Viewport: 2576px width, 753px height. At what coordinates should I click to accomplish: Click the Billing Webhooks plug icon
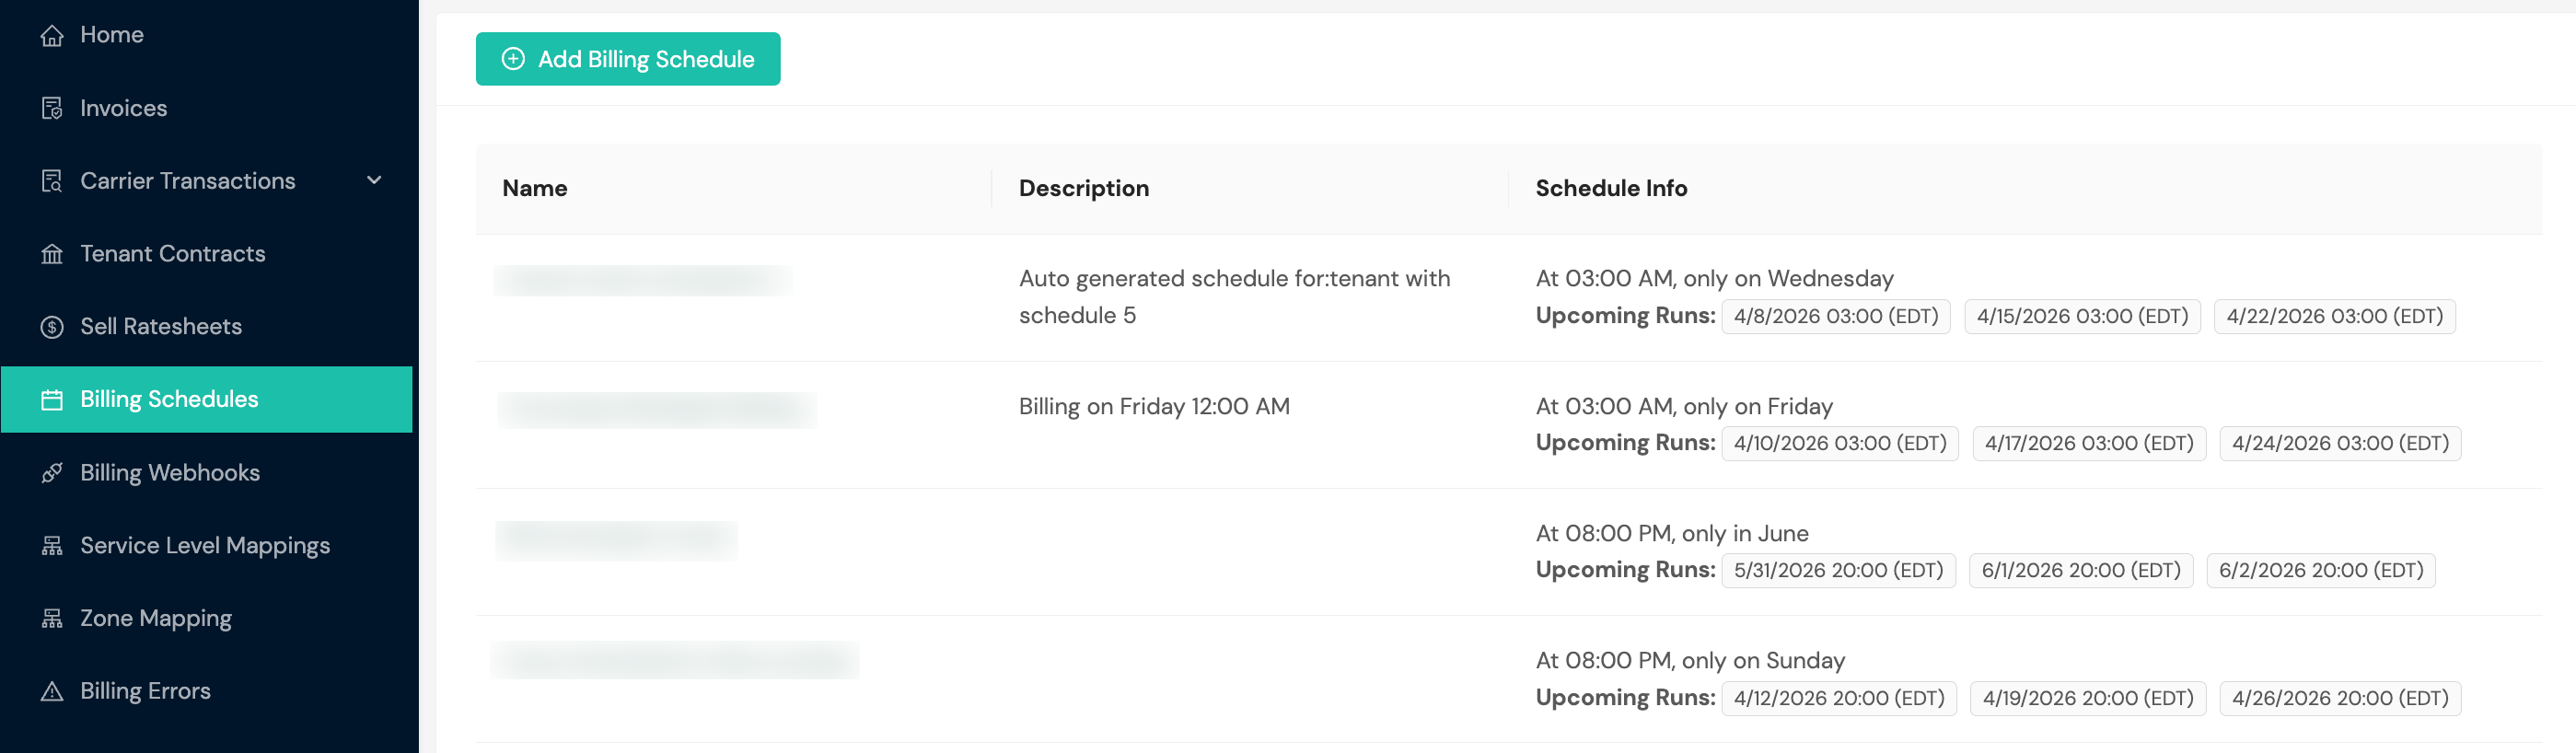click(52, 473)
